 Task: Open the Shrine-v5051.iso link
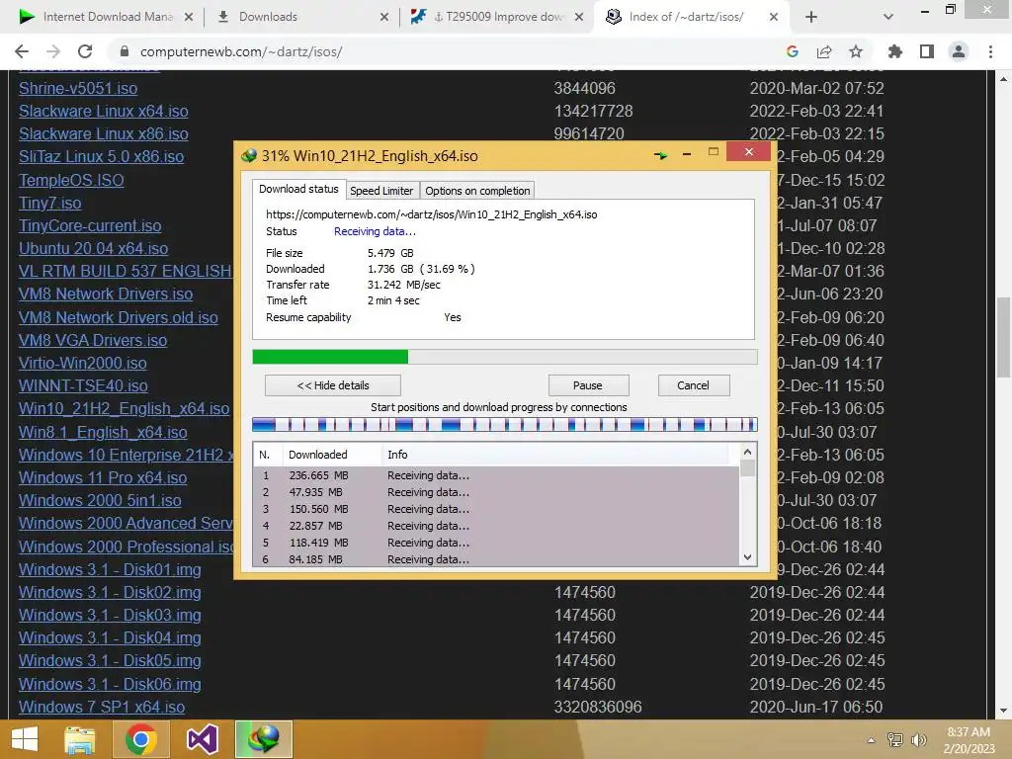click(78, 88)
